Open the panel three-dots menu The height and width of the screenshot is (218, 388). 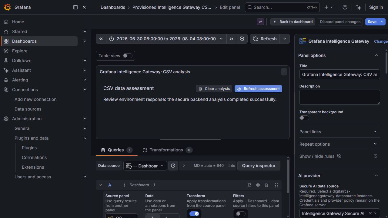click(x=284, y=72)
